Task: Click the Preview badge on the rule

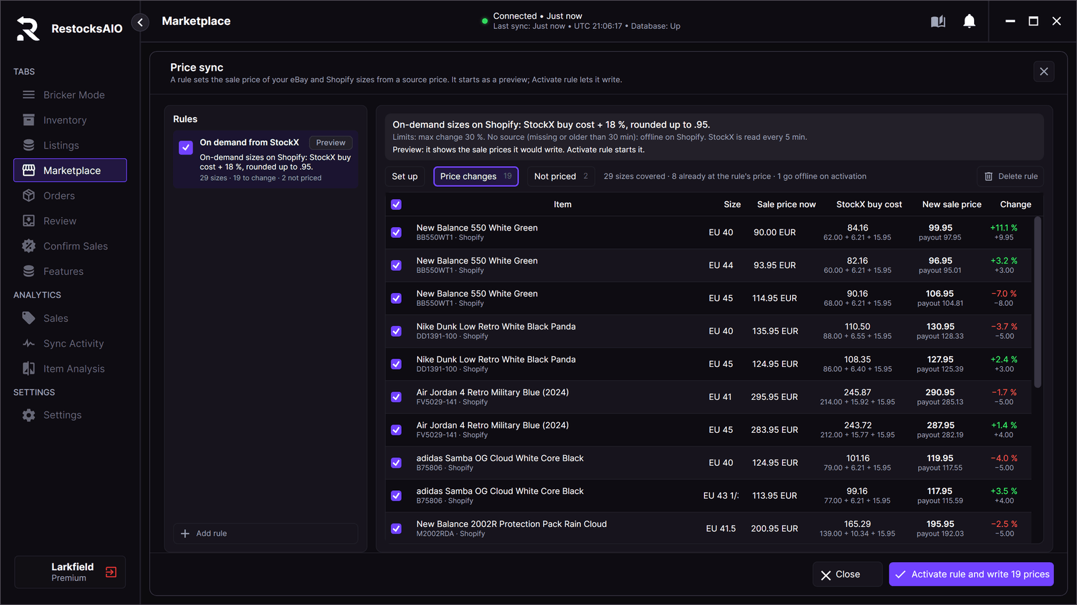Action: 331,143
